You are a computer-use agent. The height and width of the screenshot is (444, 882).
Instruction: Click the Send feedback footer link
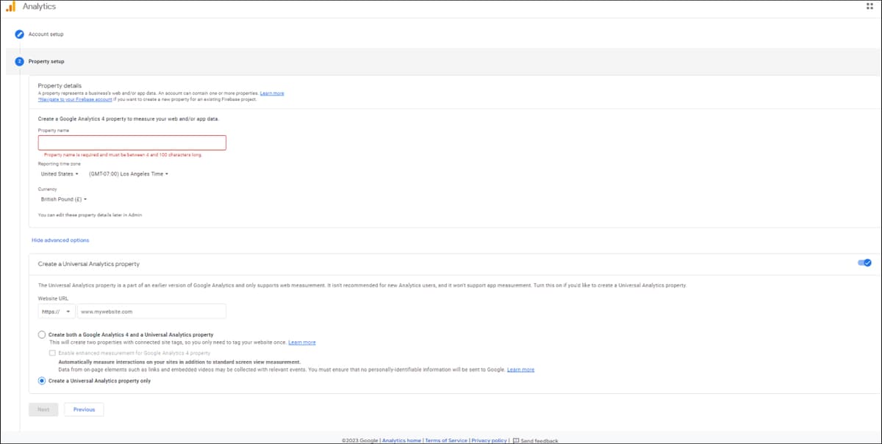click(539, 440)
